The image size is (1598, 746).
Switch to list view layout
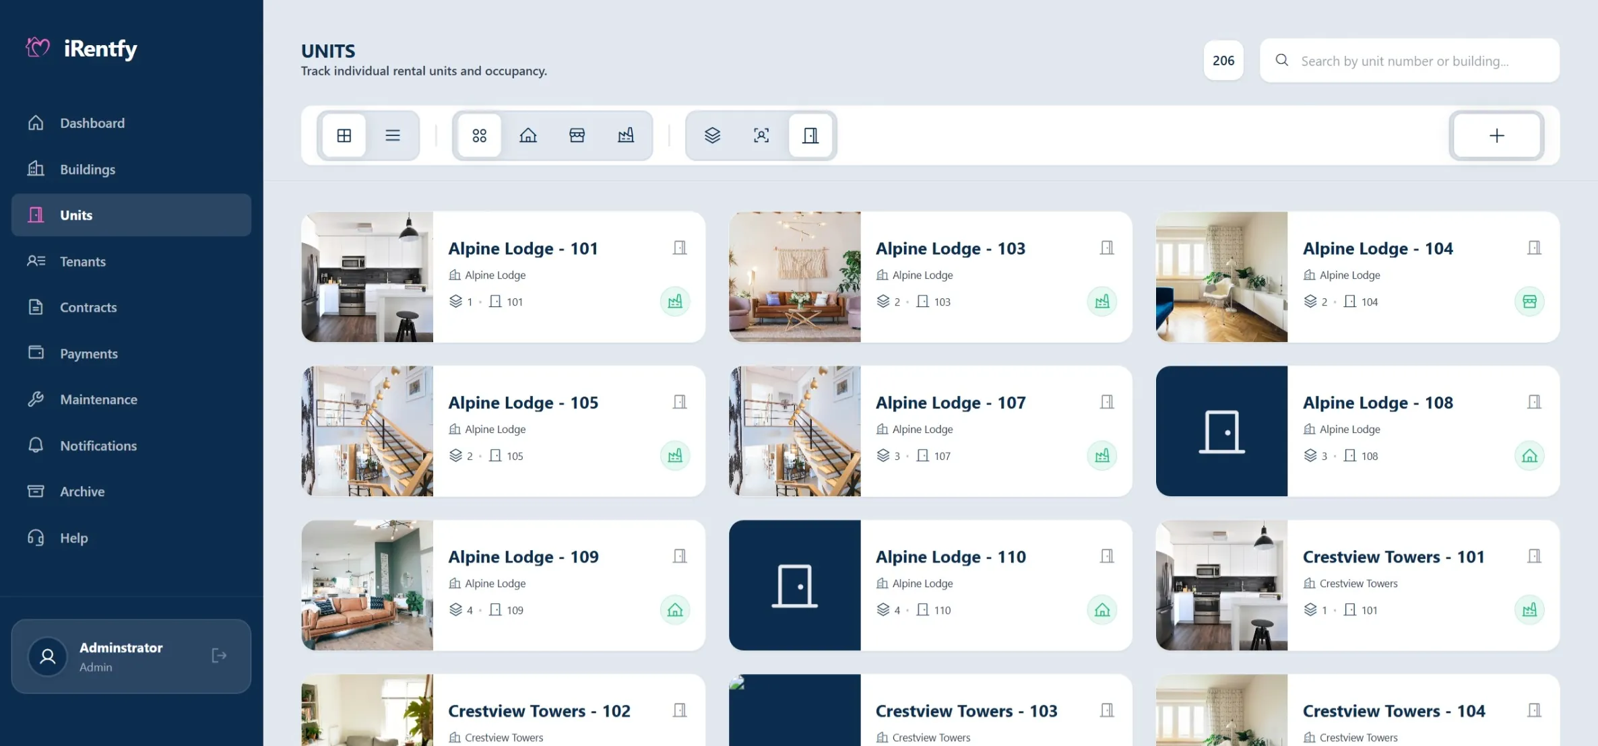(x=393, y=135)
